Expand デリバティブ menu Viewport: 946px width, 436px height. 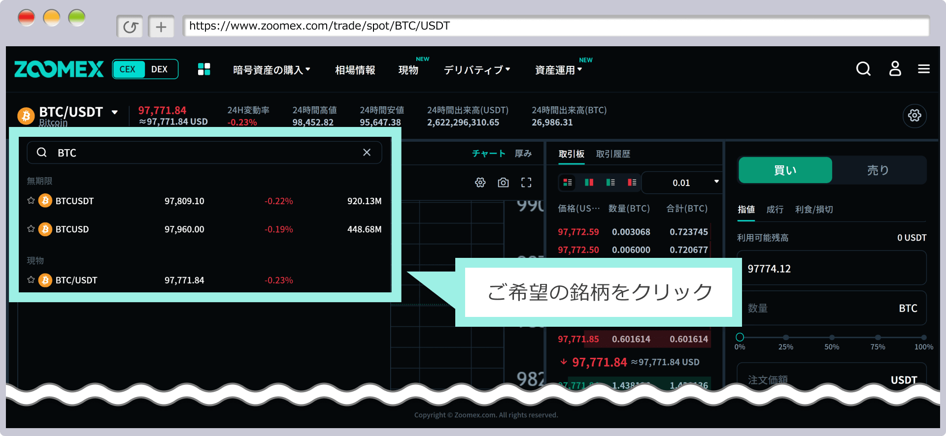[477, 70]
